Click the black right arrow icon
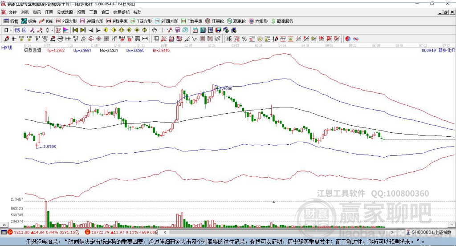 pyautogui.click(x=98, y=30)
